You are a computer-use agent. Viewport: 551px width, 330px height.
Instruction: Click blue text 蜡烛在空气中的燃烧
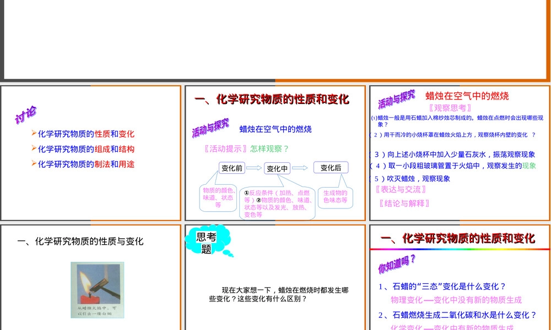click(275, 129)
